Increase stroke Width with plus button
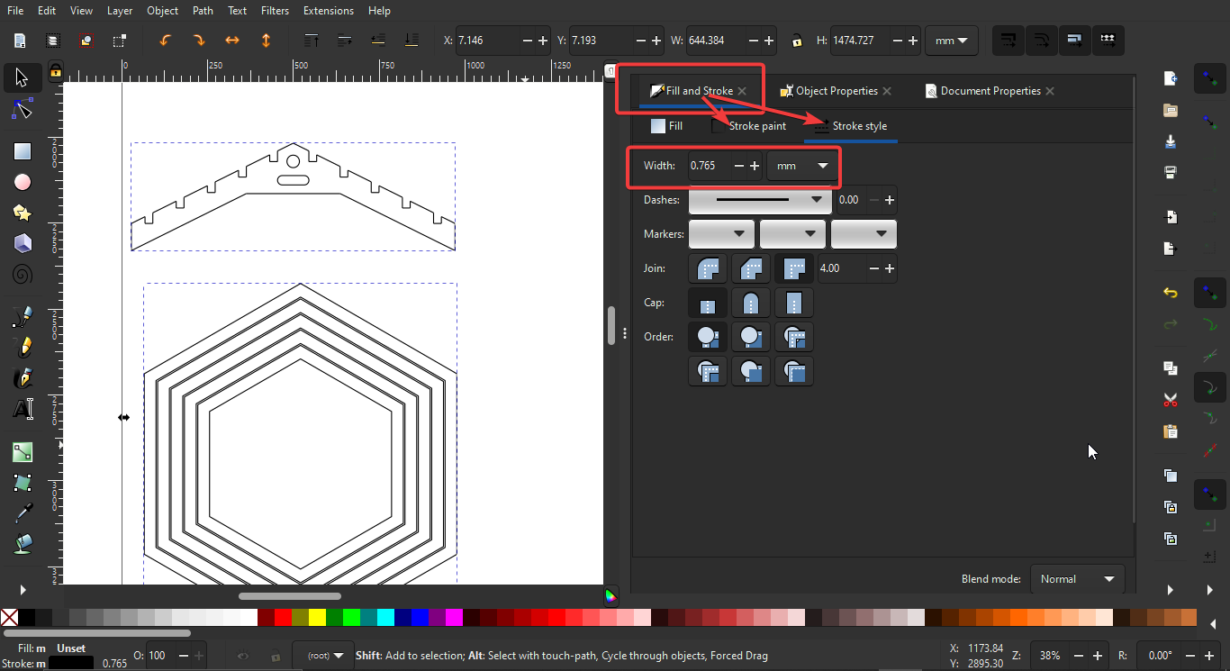1230x671 pixels. [x=755, y=166]
